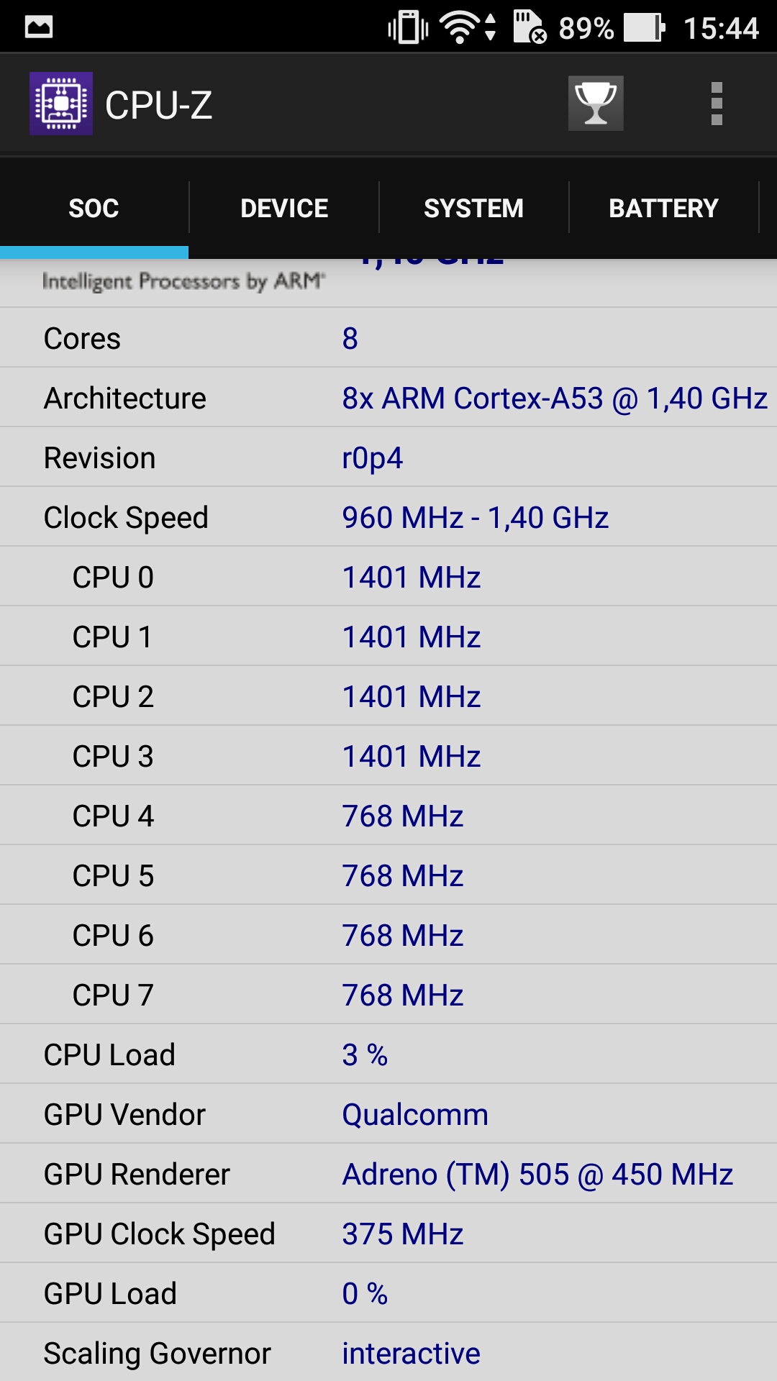Open the three-dot overflow menu

click(x=717, y=104)
